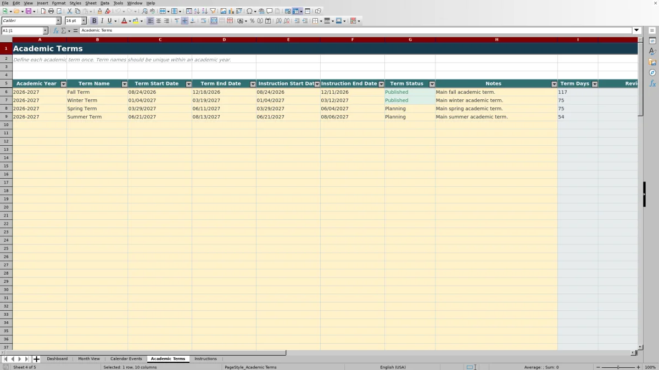Click the 100% zoom level text
659x370 pixels.
click(x=650, y=367)
